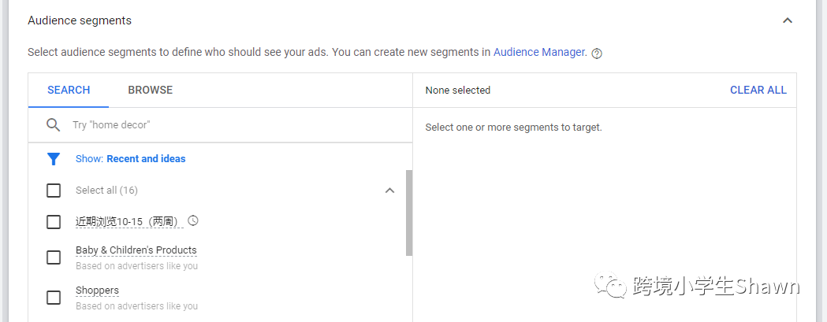The height and width of the screenshot is (322, 827).
Task: Collapse the Select all segment list
Action: click(x=389, y=191)
